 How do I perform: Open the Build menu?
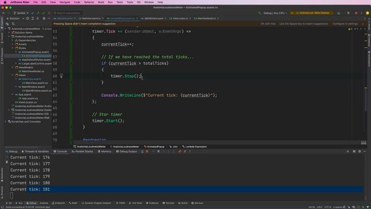101,2
